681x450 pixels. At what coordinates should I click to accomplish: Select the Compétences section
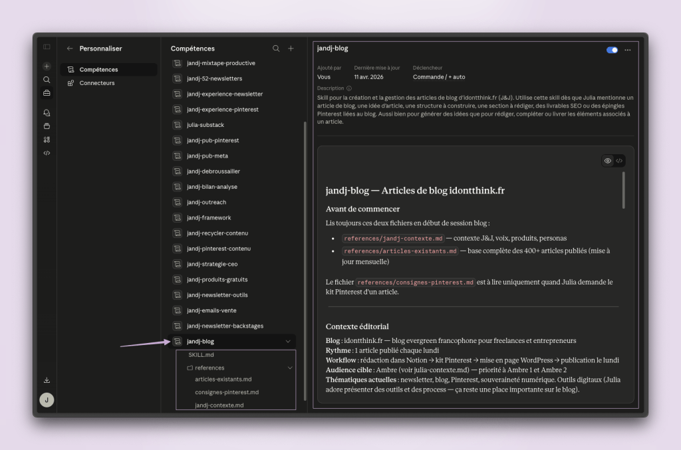click(98, 70)
